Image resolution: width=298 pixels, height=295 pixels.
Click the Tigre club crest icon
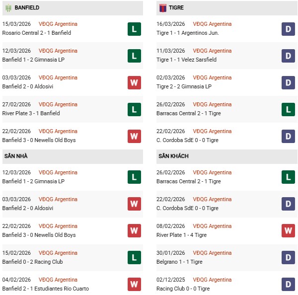163,8
